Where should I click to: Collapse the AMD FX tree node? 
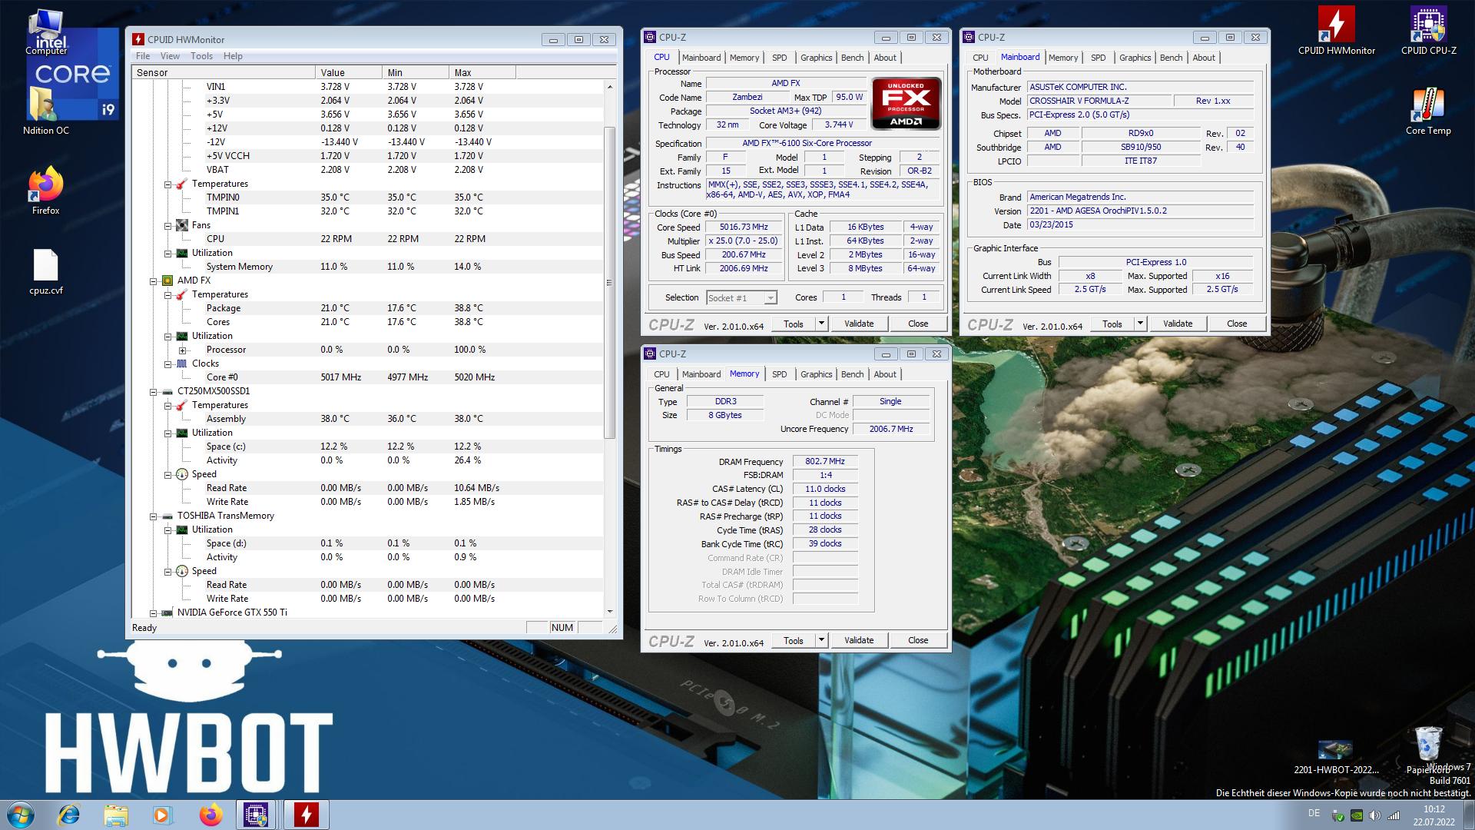(154, 281)
